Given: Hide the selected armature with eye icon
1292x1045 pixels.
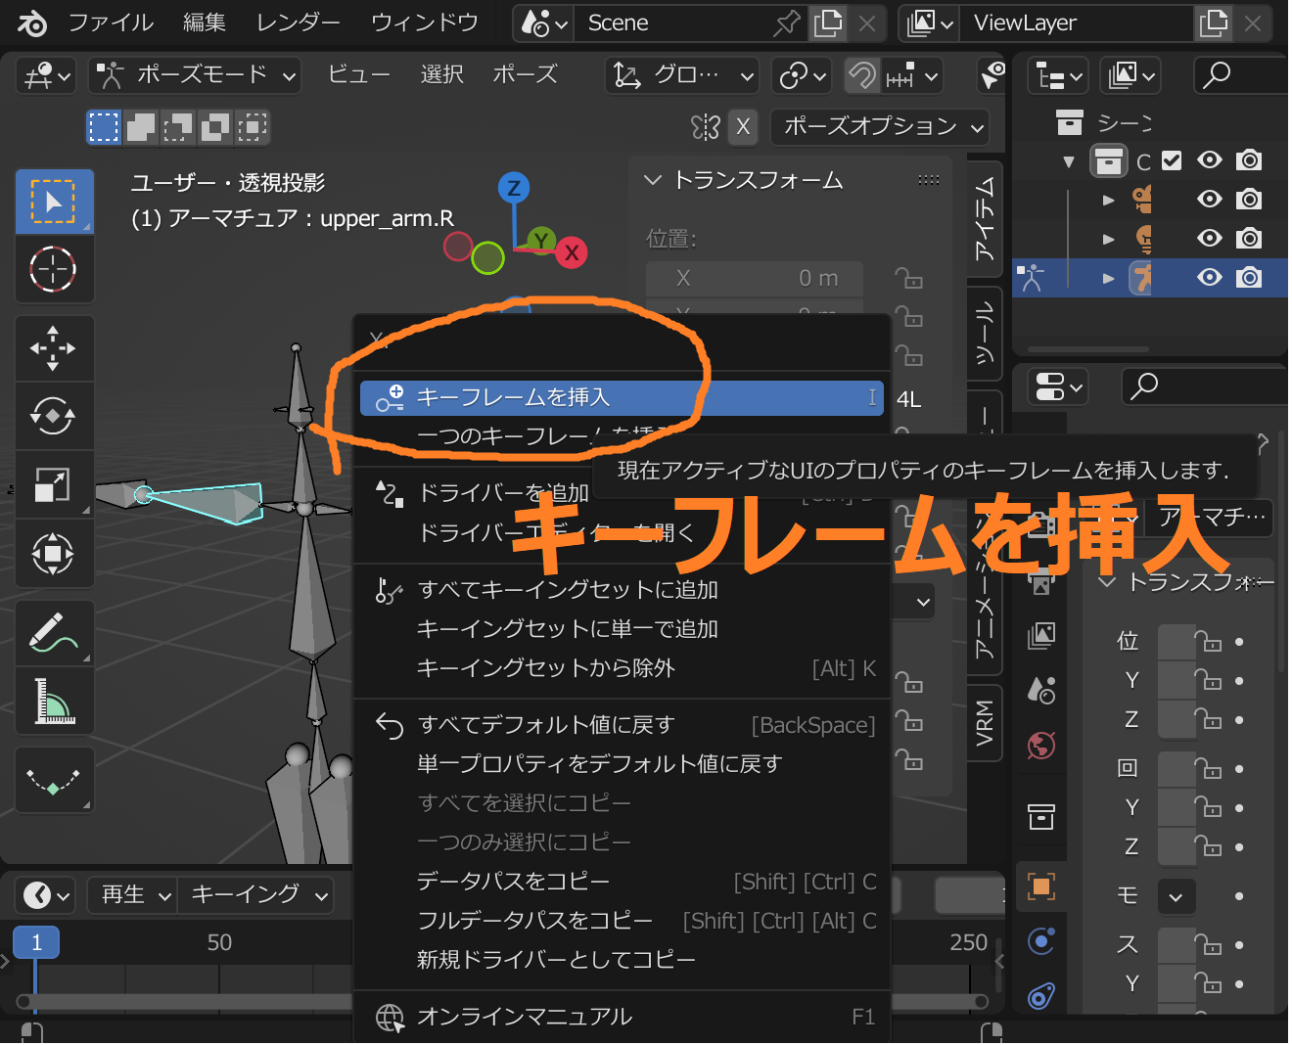Looking at the screenshot, I should point(1210,278).
